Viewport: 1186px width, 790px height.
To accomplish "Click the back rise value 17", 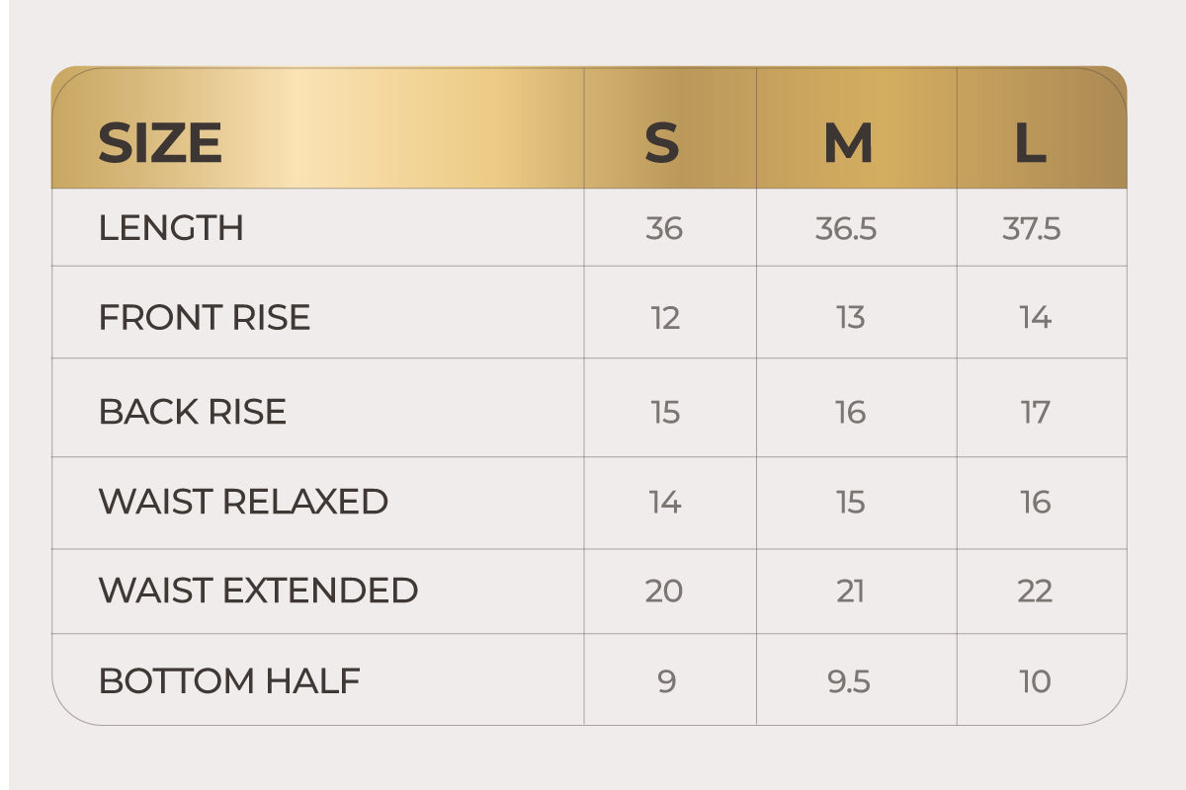I will pyautogui.click(x=1035, y=412).
